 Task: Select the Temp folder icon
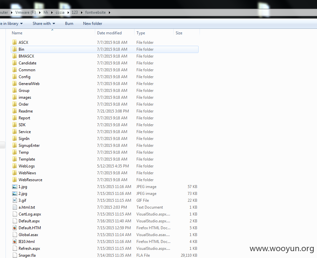14,152
